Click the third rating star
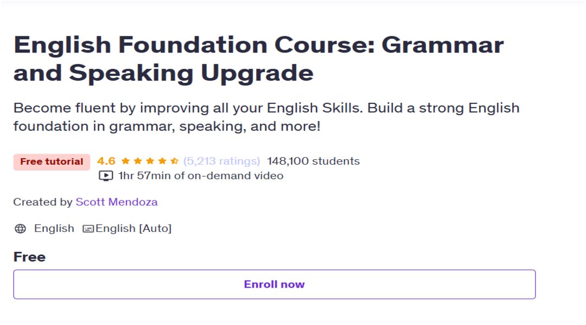This screenshot has width=586, height=325. click(x=150, y=161)
